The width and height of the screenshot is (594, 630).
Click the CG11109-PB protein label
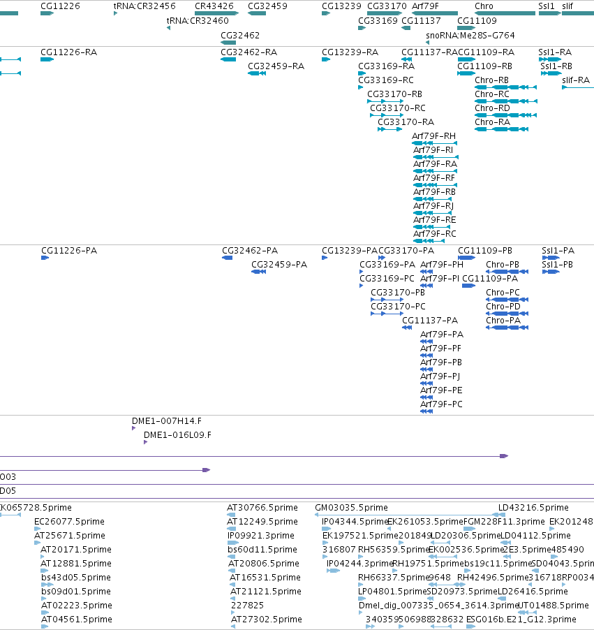(x=485, y=251)
